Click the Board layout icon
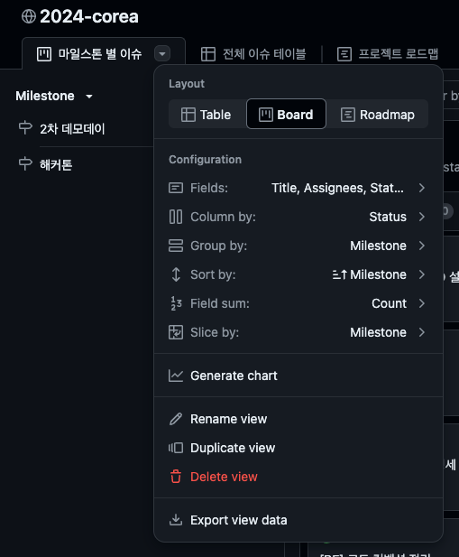 click(x=266, y=115)
